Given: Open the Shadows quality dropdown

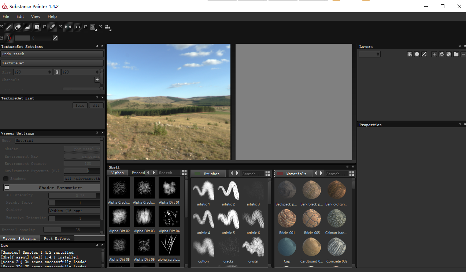Looking at the screenshot, I should click(82, 178).
